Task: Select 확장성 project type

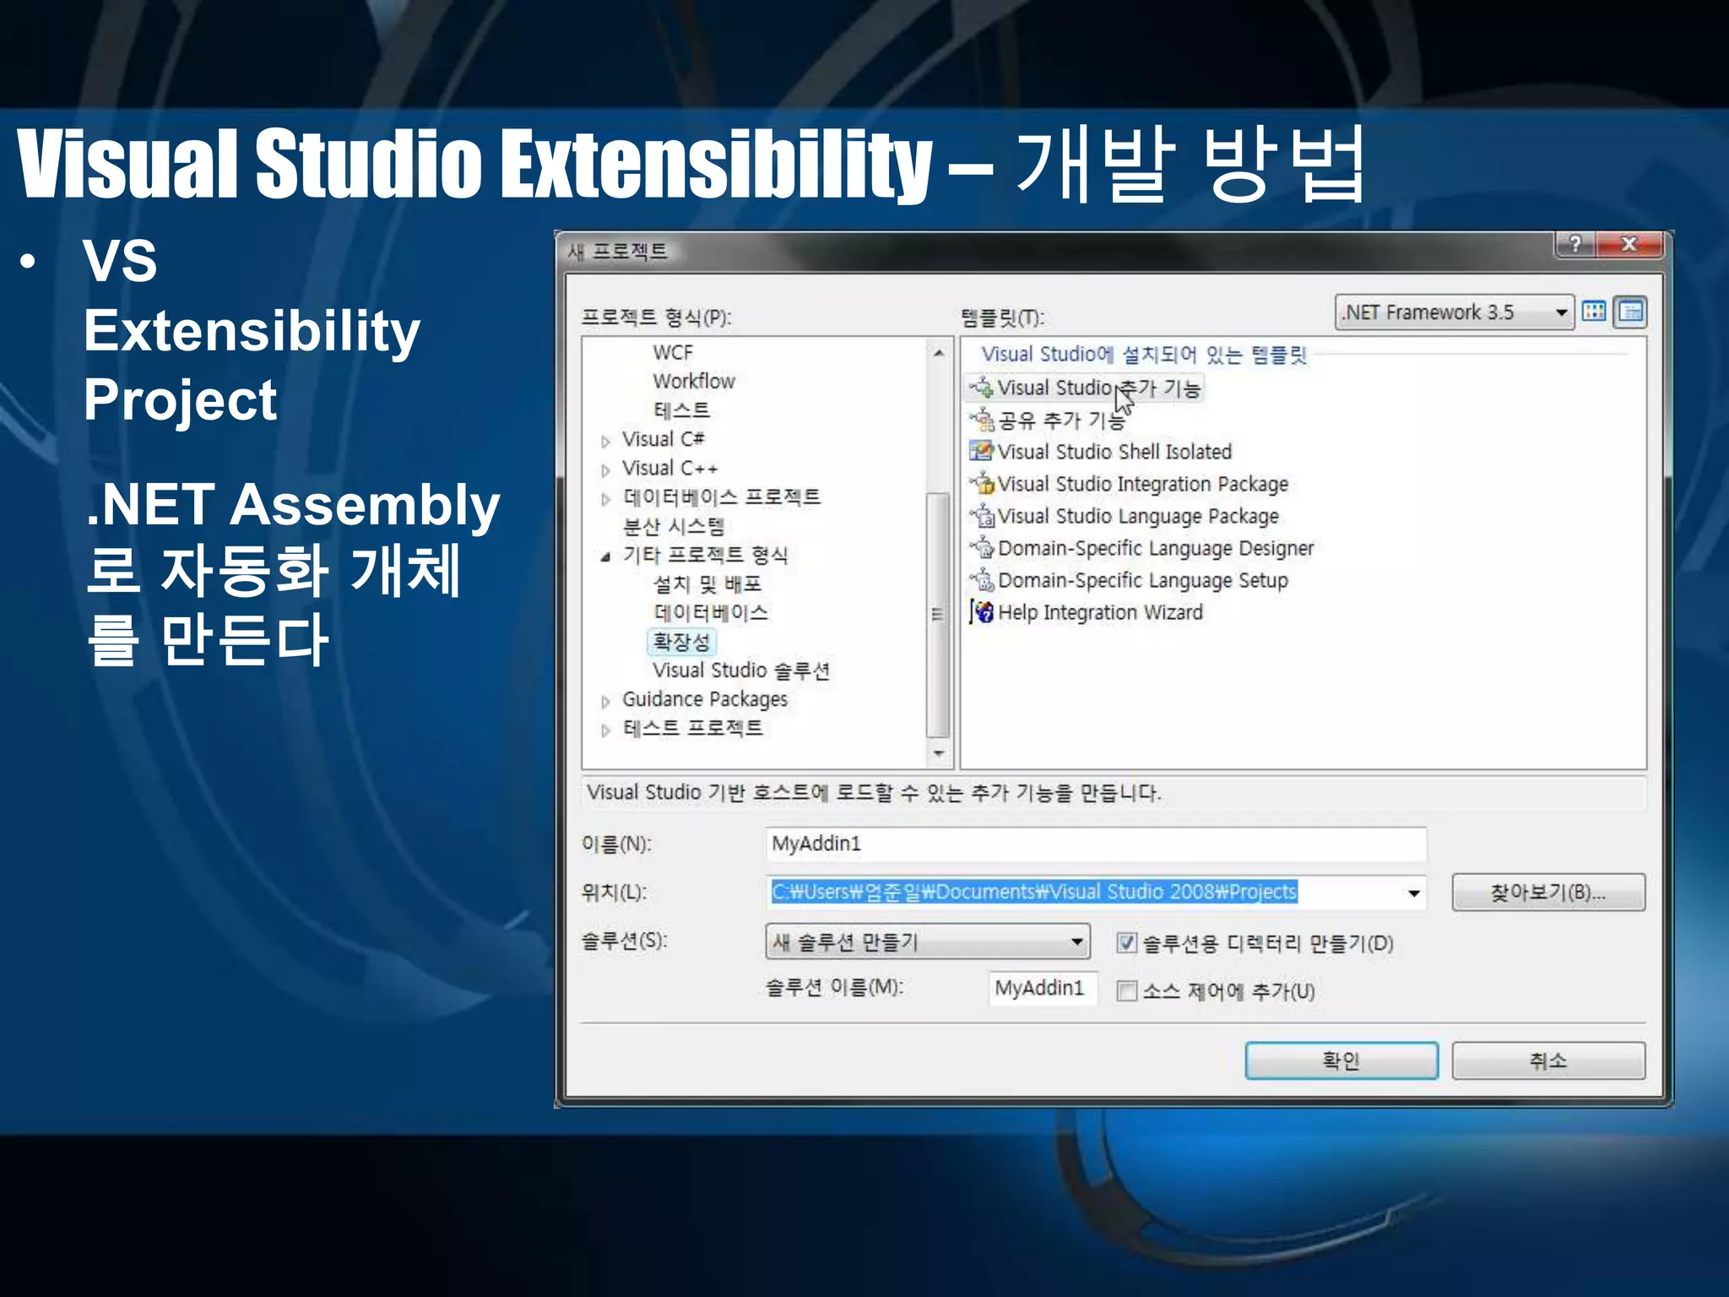Action: (681, 642)
